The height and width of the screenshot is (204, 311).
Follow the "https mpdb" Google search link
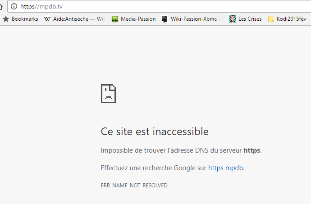(226, 168)
